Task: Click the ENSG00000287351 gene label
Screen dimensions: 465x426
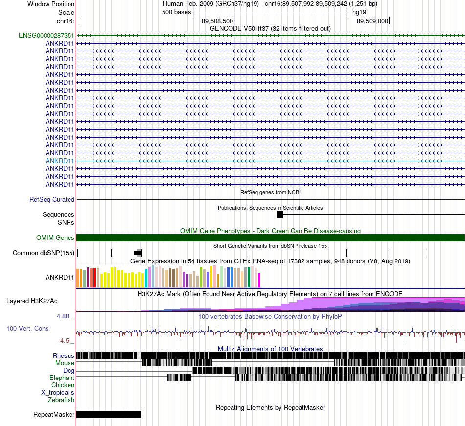Action: tap(46, 36)
